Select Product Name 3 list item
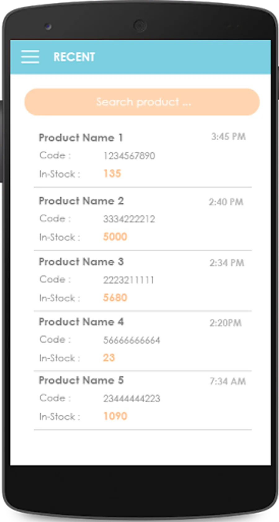This screenshot has height=522, width=279. click(x=81, y=262)
